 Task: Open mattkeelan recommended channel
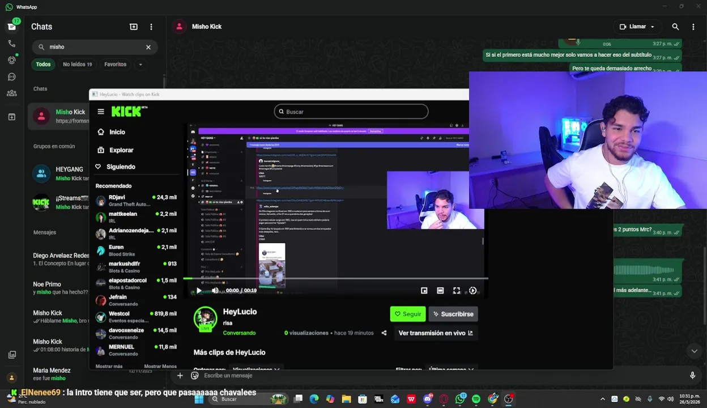(136, 217)
